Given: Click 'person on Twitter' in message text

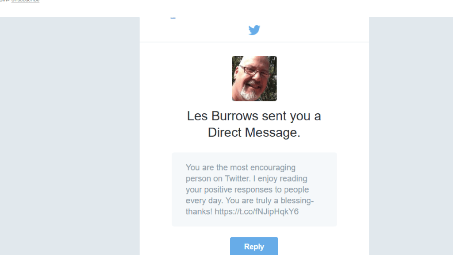Looking at the screenshot, I should (x=218, y=178).
